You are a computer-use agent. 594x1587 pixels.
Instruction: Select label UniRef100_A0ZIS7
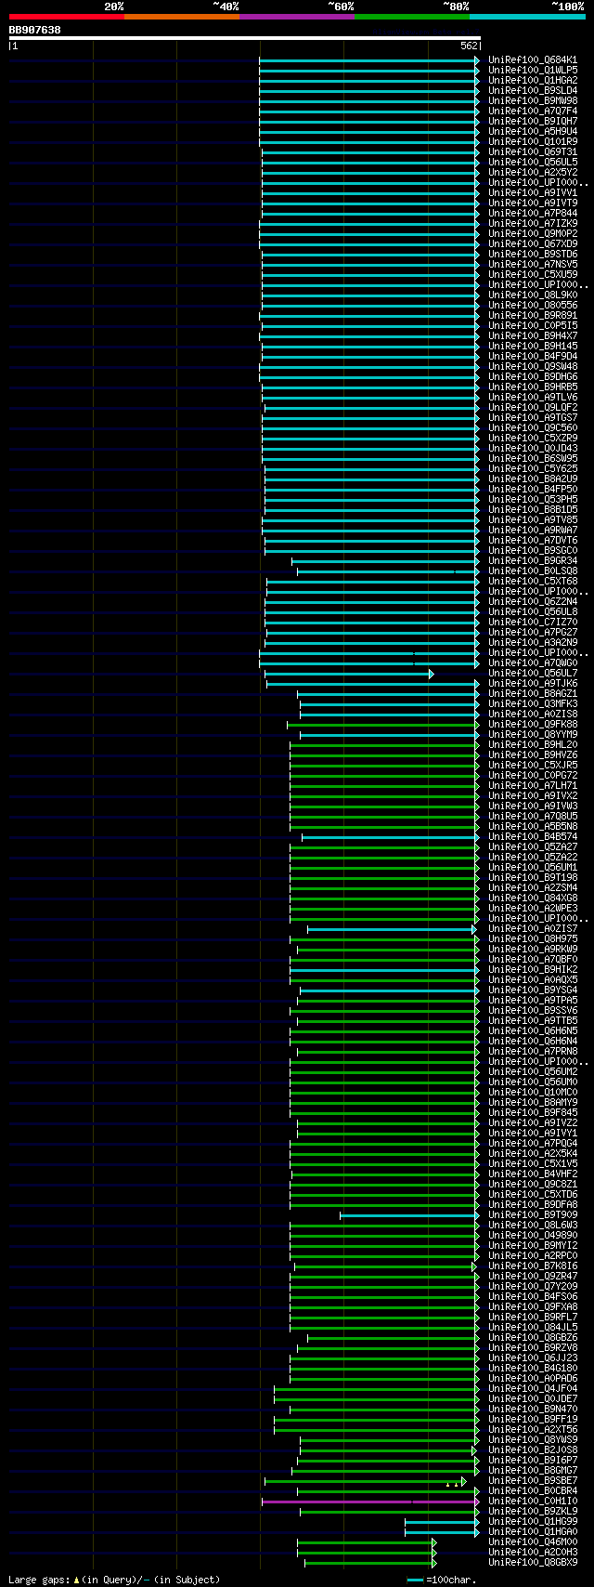533,929
